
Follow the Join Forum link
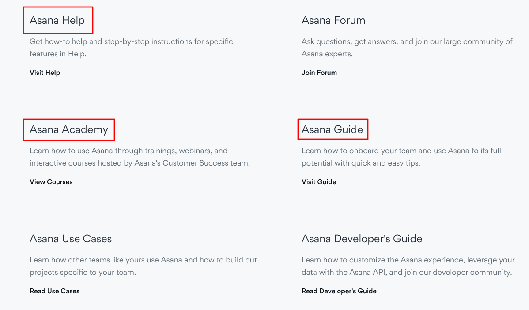(x=319, y=73)
